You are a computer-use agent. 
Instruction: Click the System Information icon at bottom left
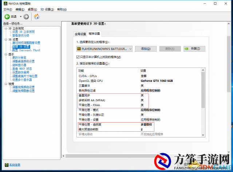[7, 165]
